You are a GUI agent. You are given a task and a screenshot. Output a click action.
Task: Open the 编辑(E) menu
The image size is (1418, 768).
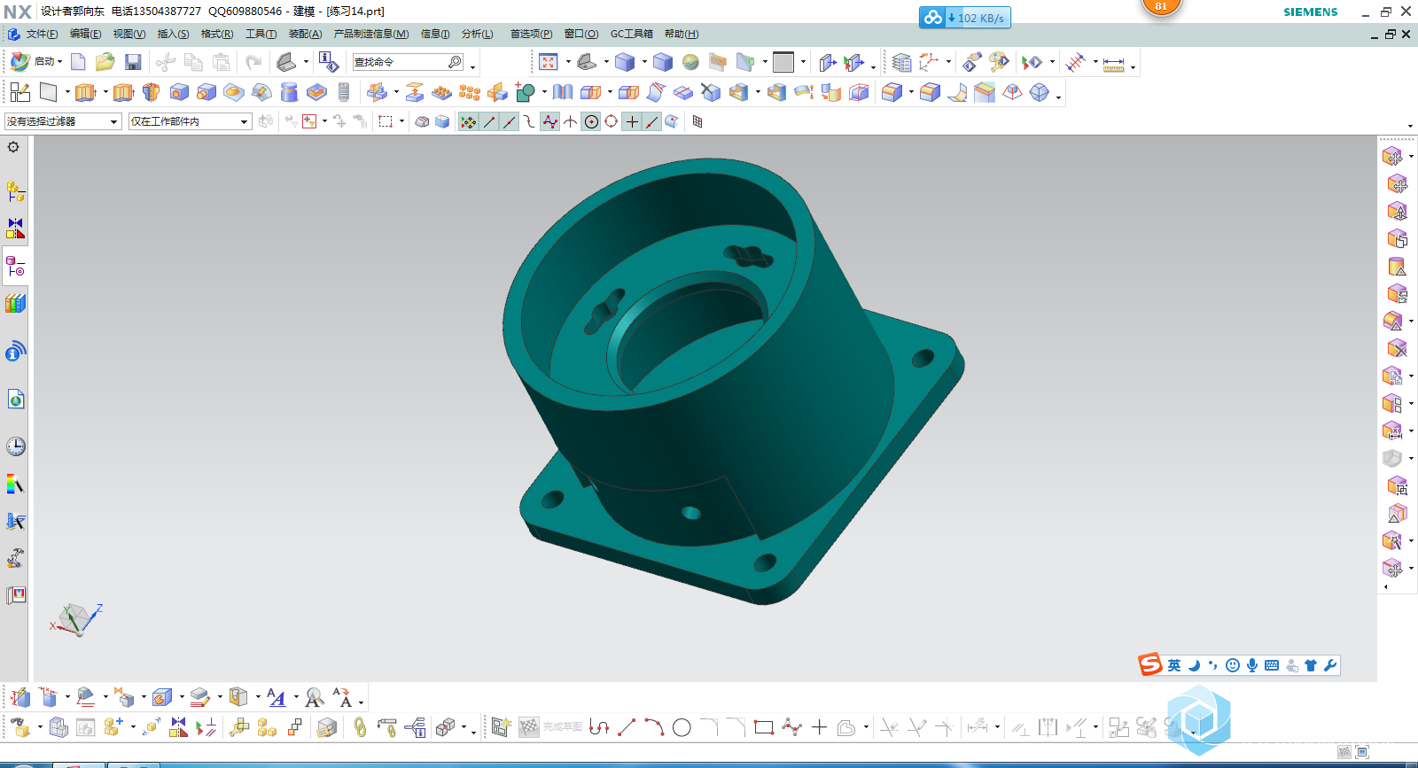[x=85, y=34]
